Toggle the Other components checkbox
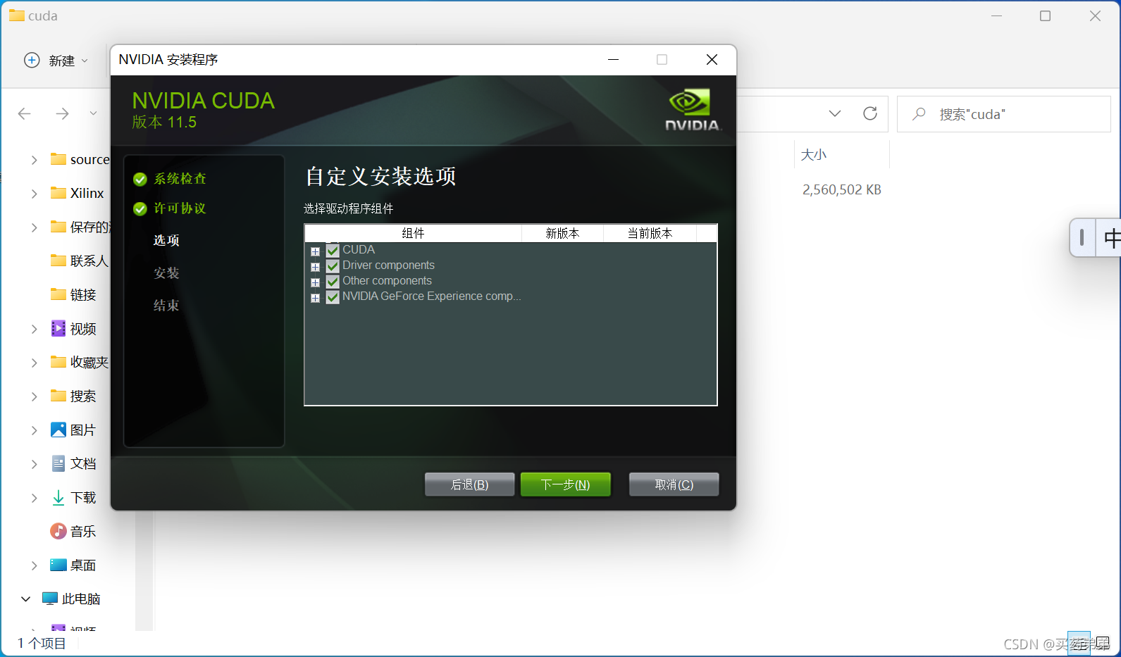The image size is (1121, 657). click(333, 282)
